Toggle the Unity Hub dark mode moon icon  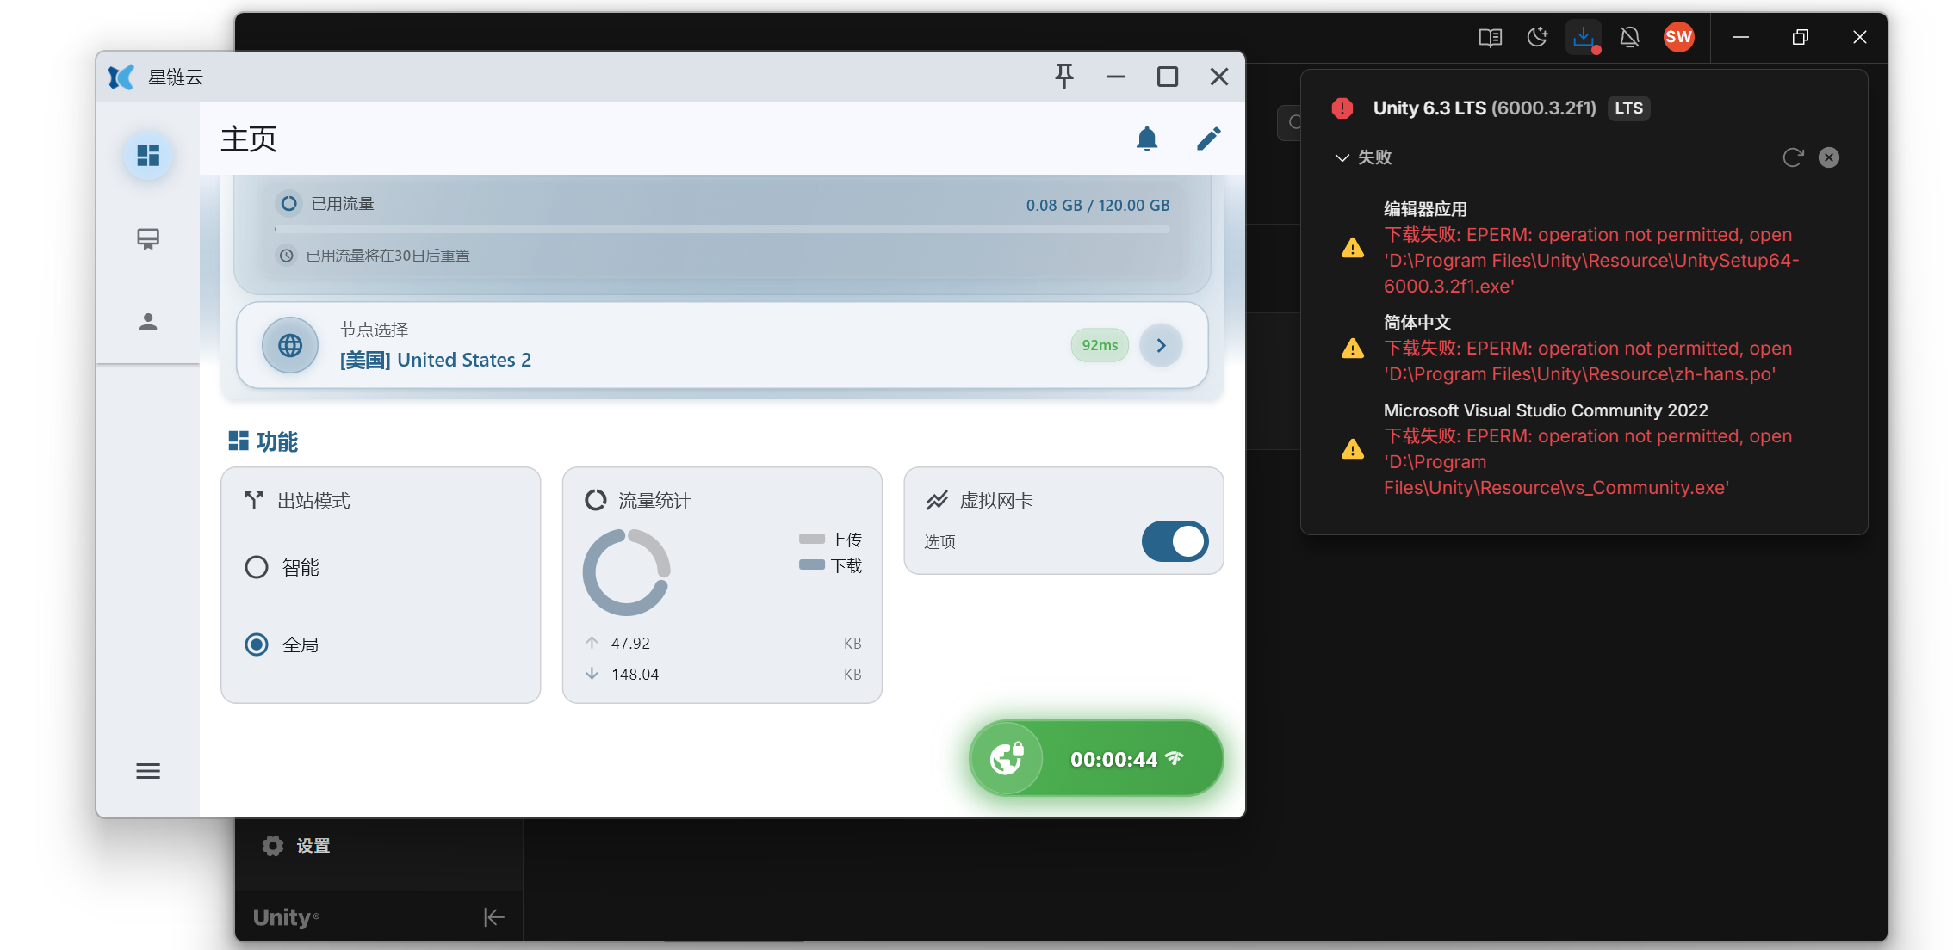[1537, 37]
